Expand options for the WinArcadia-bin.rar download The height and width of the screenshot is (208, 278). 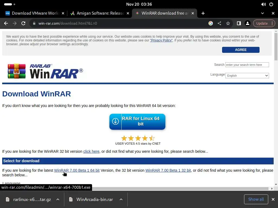pos(121,200)
